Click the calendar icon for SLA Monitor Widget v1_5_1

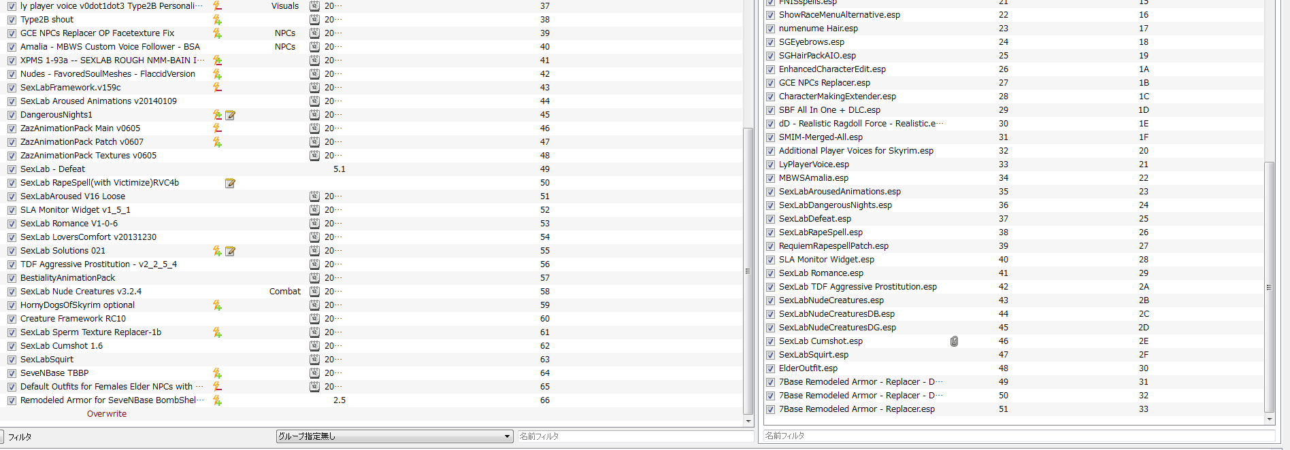pos(314,210)
